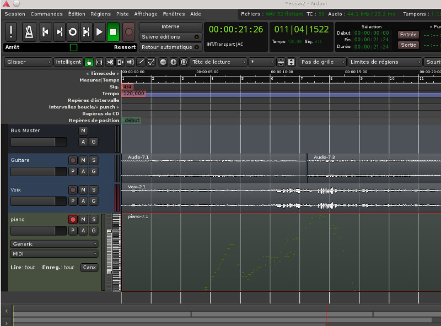Image resolution: width=441 pixels, height=326 pixels.
Task: Toggle the metronome click
Action: pyautogui.click(x=29, y=32)
